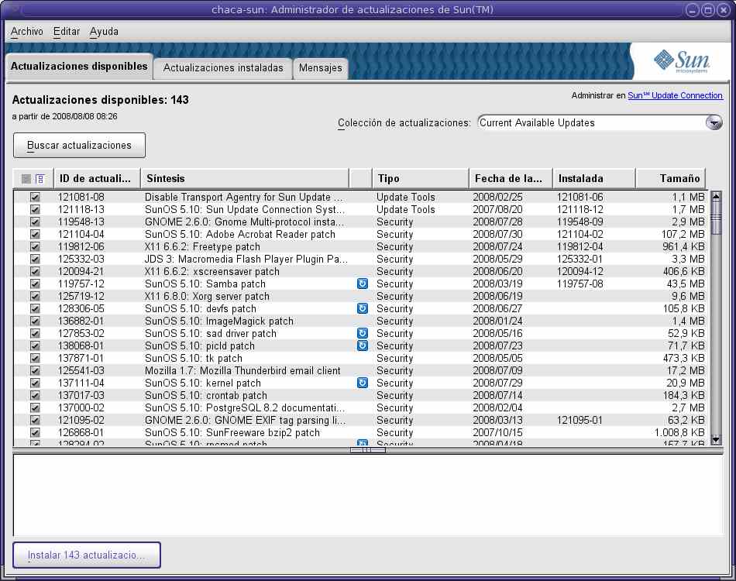Viewport: 736px width, 581px height.
Task: Click the 'Actualizaciones disponibles: 143' heading
Action: [101, 100]
